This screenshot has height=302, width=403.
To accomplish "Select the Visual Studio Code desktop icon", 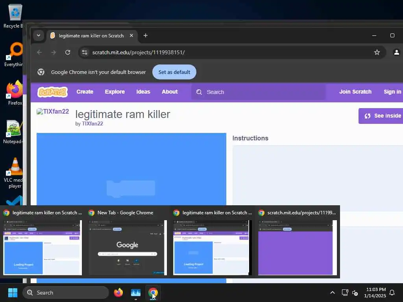I will point(15,201).
